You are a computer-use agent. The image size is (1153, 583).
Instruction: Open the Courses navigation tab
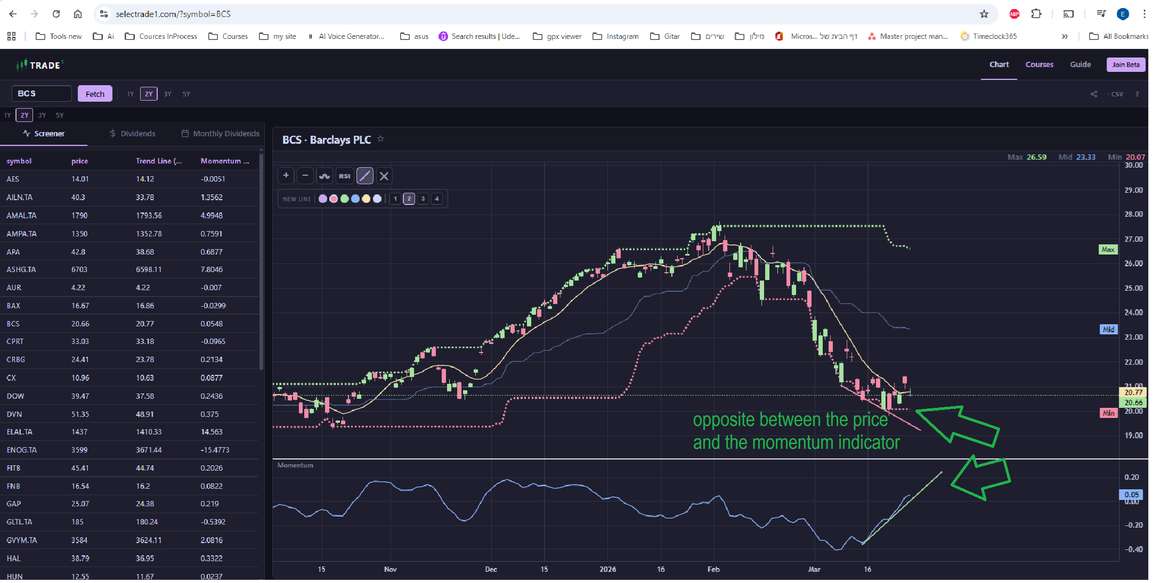(x=1039, y=64)
